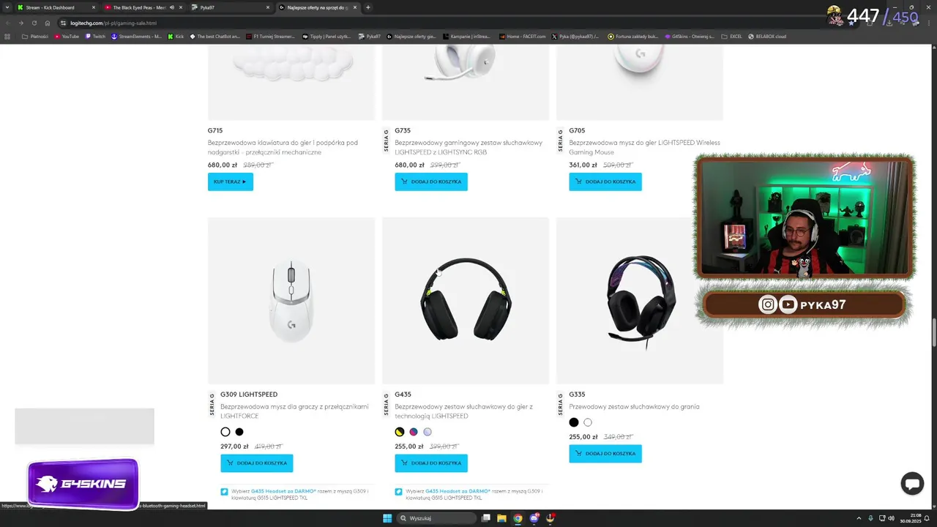The width and height of the screenshot is (937, 527).
Task: Select black color for G335 headset
Action: [574, 422]
